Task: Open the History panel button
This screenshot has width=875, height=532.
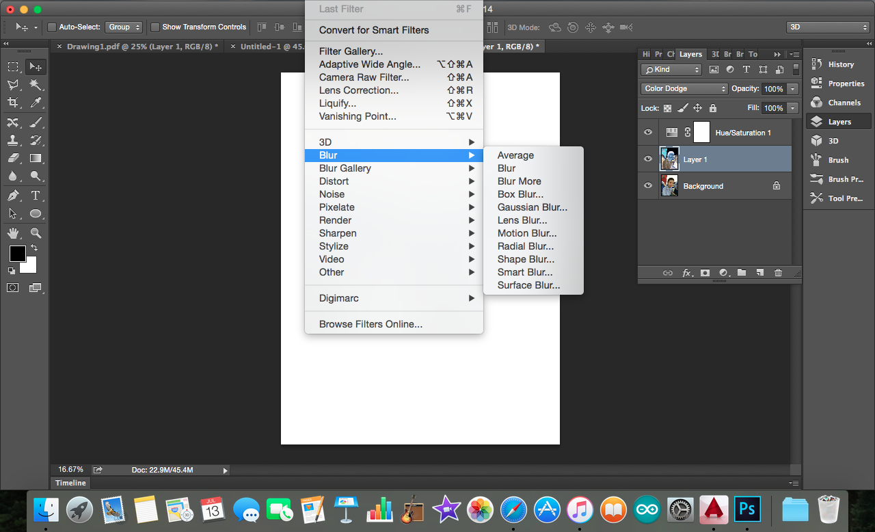Action: click(838, 64)
